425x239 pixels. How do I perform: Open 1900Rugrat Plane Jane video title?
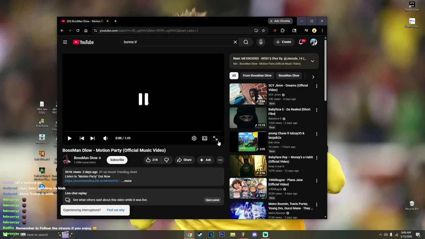[x=286, y=182]
